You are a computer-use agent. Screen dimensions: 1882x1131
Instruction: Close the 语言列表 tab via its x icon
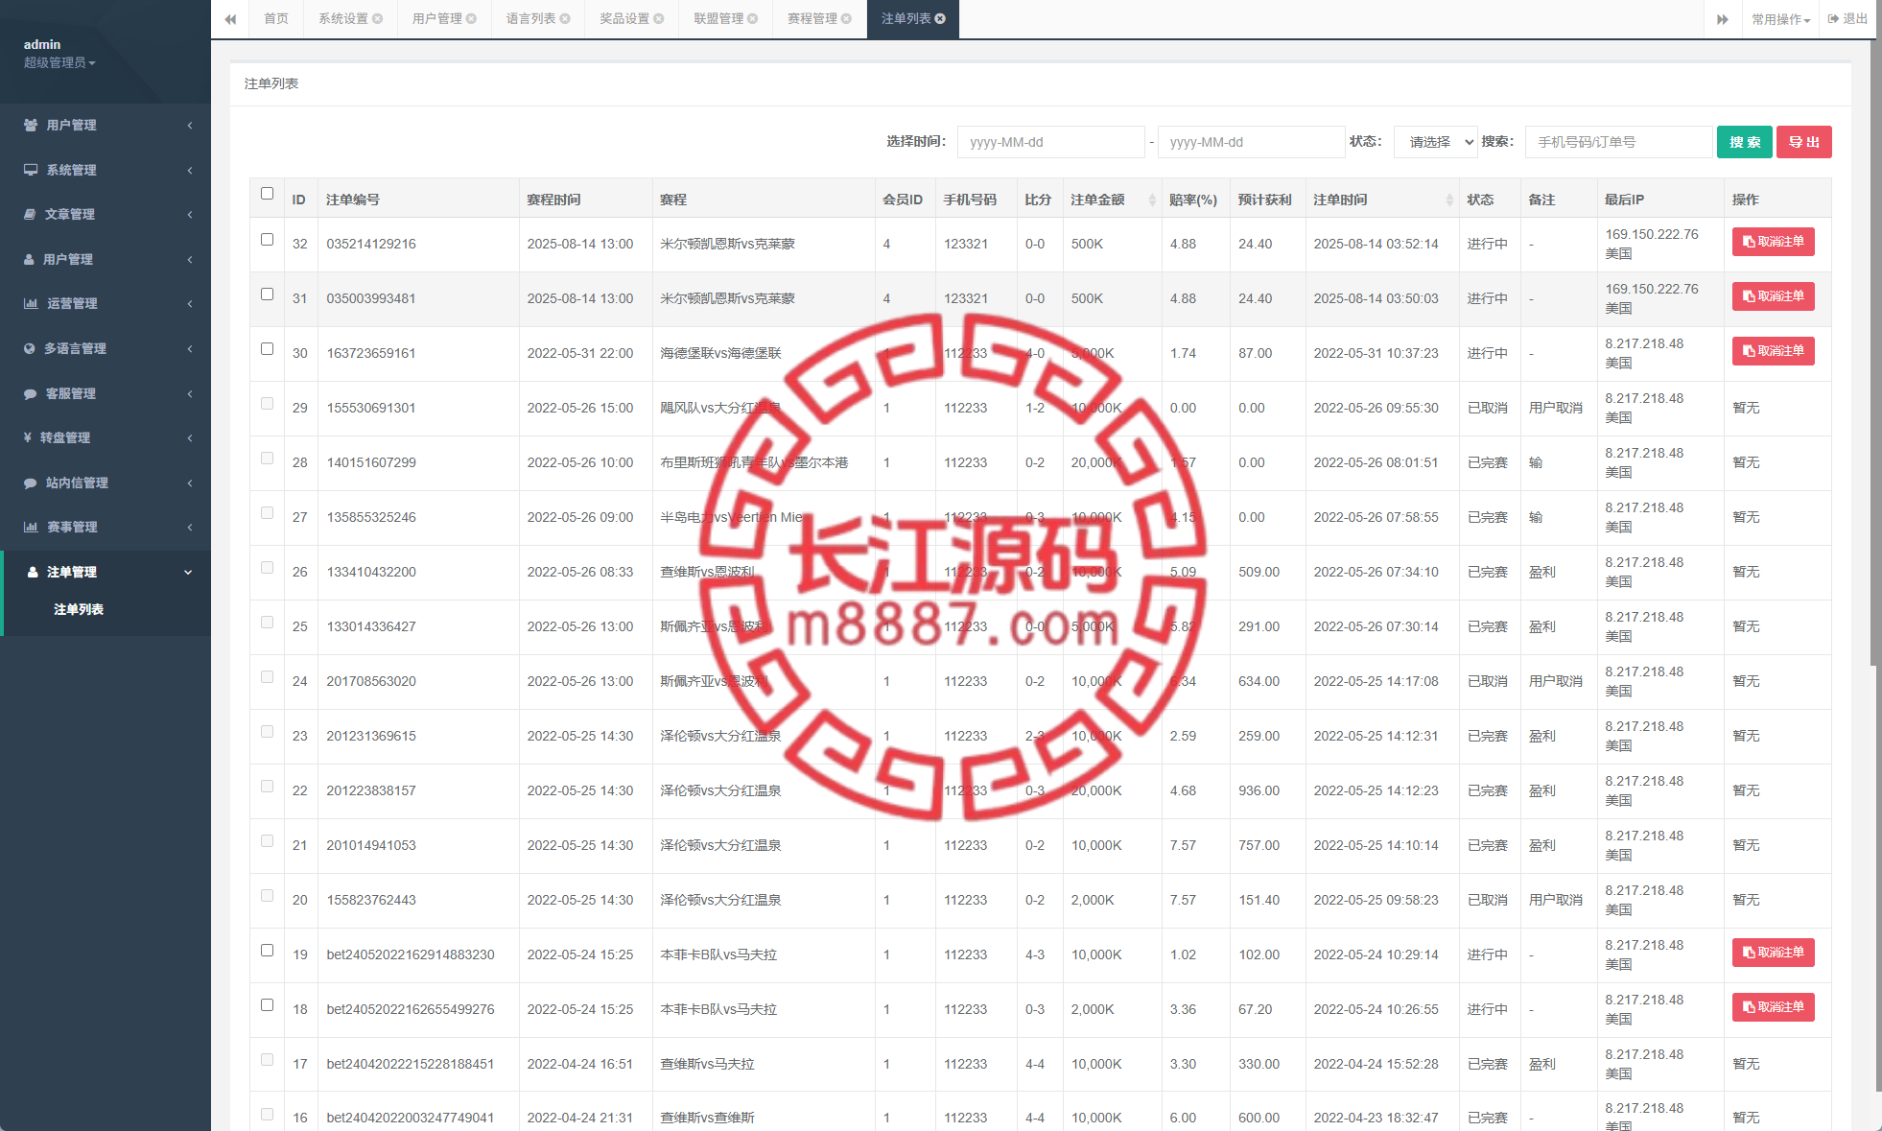pyautogui.click(x=566, y=19)
